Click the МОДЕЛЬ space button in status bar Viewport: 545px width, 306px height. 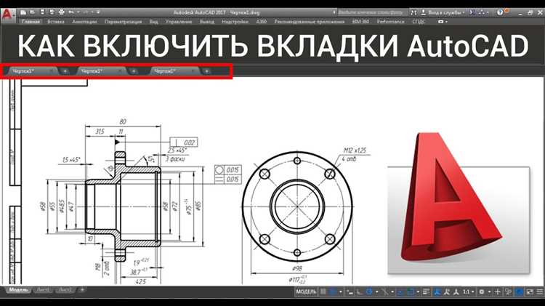(x=306, y=291)
